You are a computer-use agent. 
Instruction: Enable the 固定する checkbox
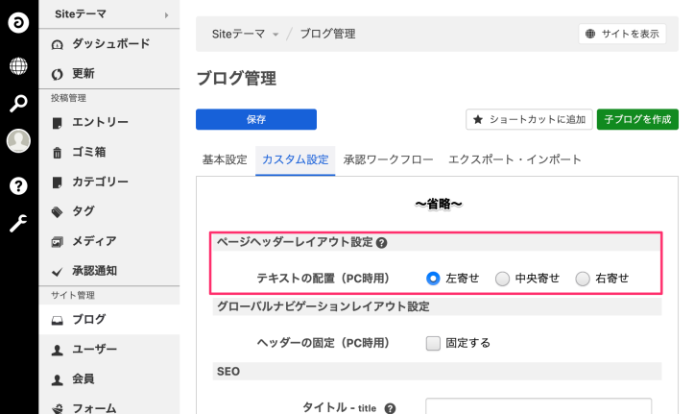tap(432, 343)
